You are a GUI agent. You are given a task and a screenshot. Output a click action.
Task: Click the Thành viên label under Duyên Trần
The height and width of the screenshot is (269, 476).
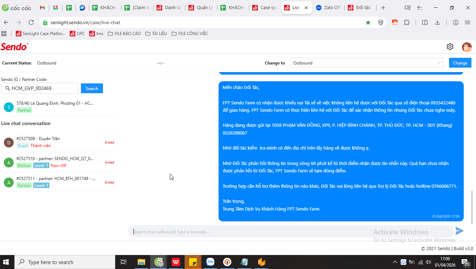[41, 146]
